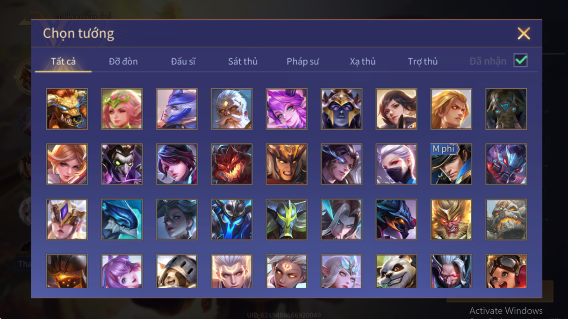Image resolution: width=568 pixels, height=319 pixels.
Task: Select the golden lion beast hero portrait
Action: point(67,109)
